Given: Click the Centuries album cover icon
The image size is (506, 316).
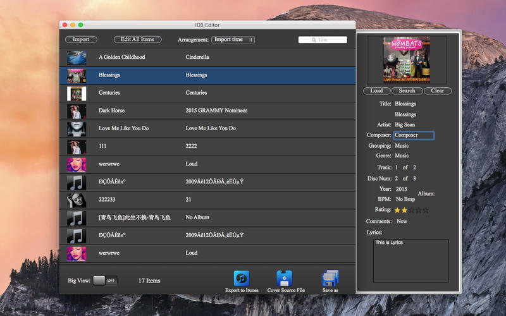Looking at the screenshot, I should pos(77,93).
